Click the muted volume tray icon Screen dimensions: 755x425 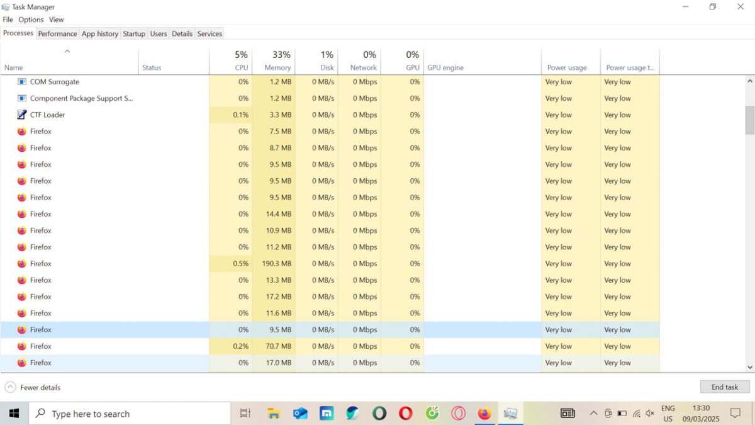coord(650,414)
